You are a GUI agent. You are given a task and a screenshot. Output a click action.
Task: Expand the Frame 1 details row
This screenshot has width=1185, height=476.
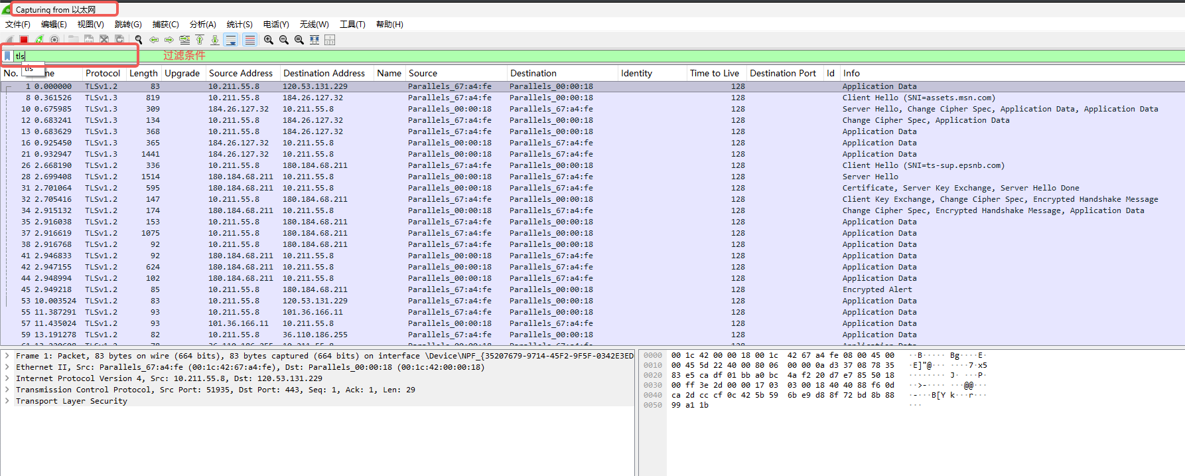(x=7, y=356)
